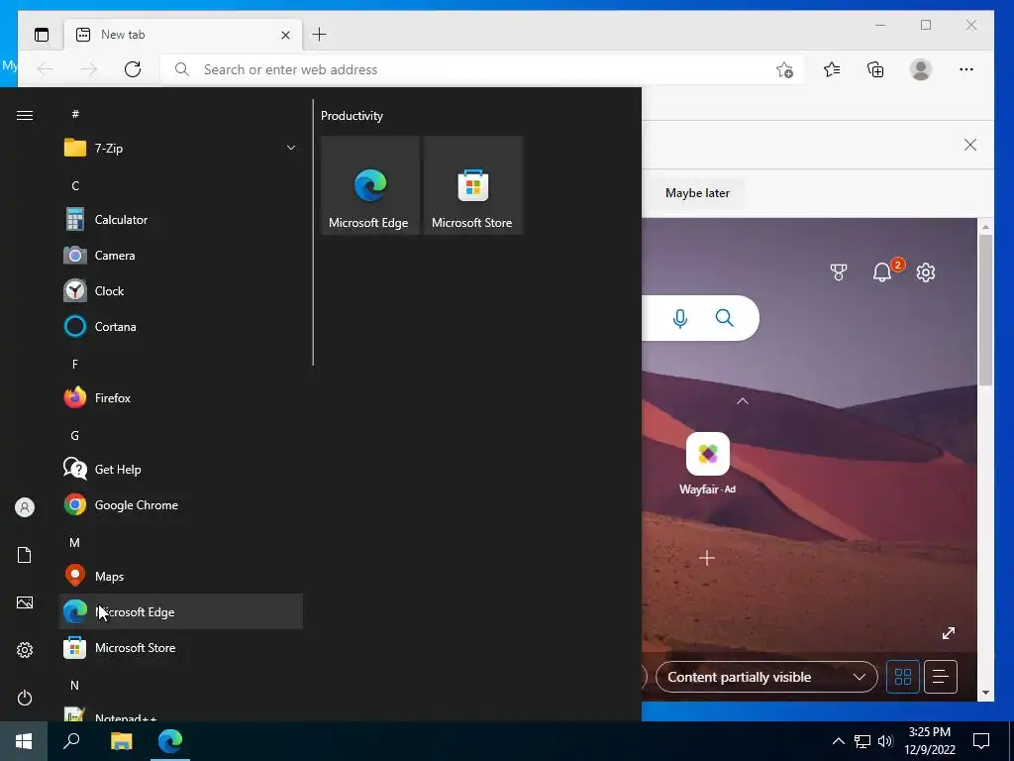The image size is (1014, 761).
Task: Open Edge Settings and more menu
Action: pos(966,69)
